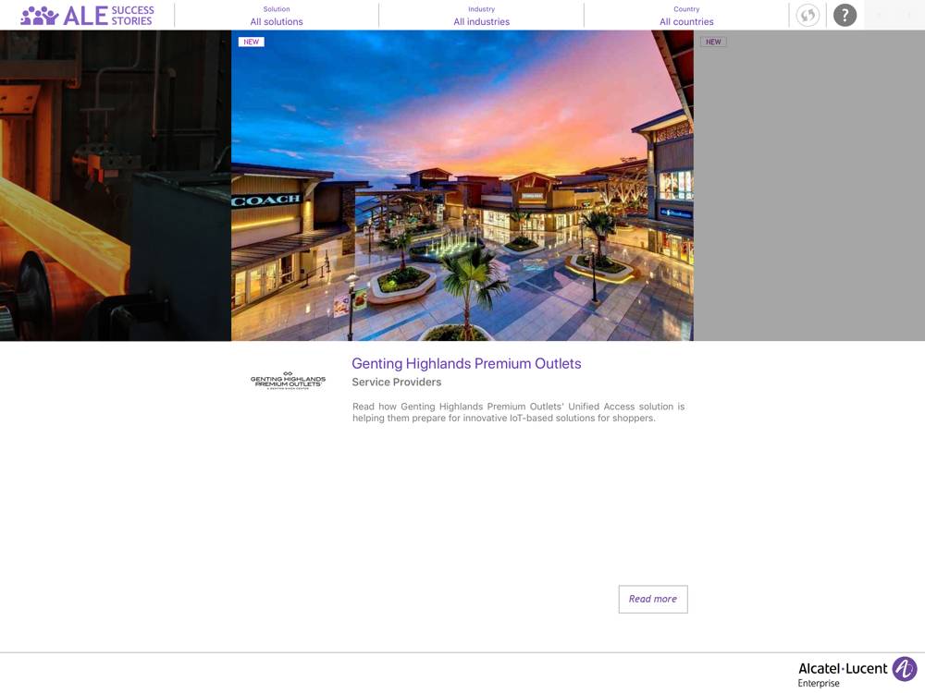Open the Genting Highlands outlet photo
The width and height of the screenshot is (925, 693).
click(x=462, y=186)
